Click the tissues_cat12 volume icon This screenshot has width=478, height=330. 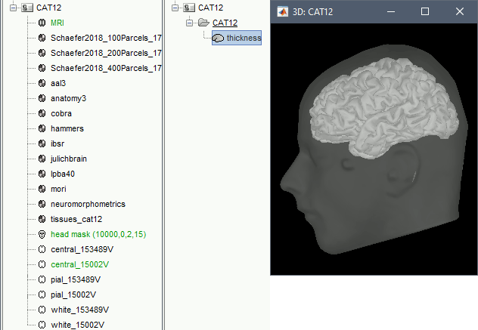coord(42,219)
